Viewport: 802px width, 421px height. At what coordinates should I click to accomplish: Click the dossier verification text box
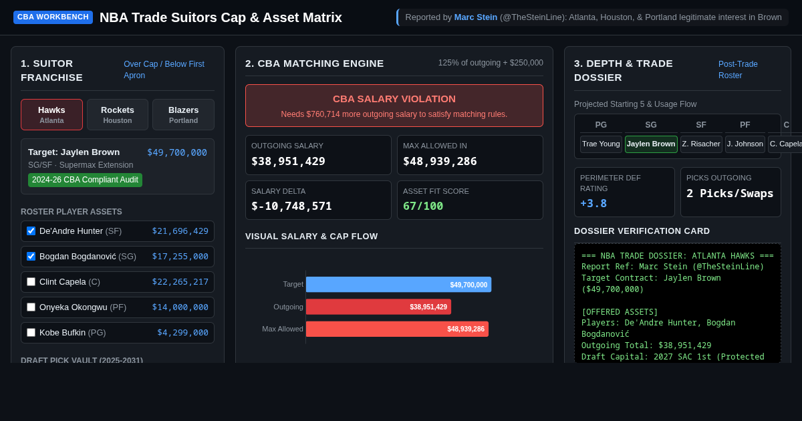[678, 303]
